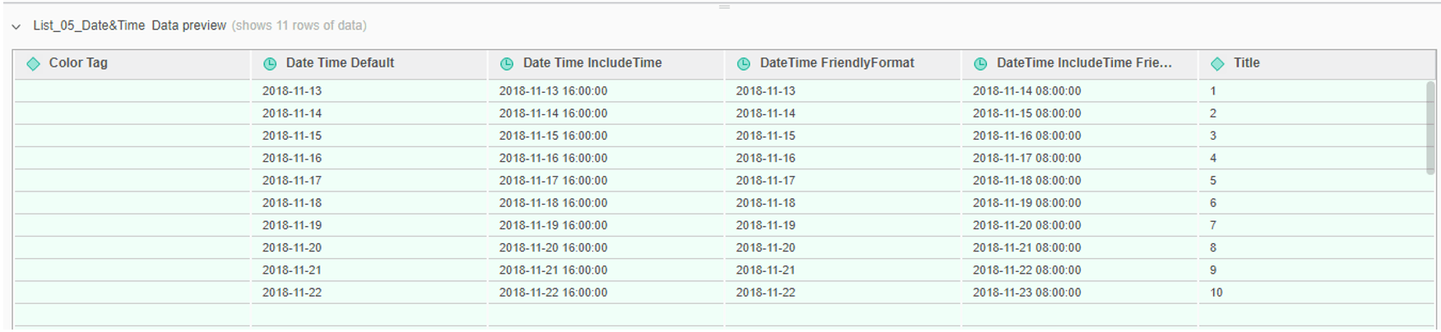Click the List_05_Date&Time Data preview title

click(129, 25)
